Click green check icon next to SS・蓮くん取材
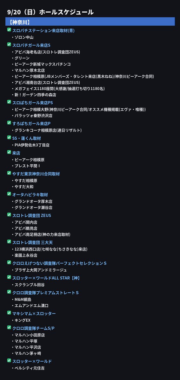Screen dimensions: 180x380 click(x=9, y=137)
